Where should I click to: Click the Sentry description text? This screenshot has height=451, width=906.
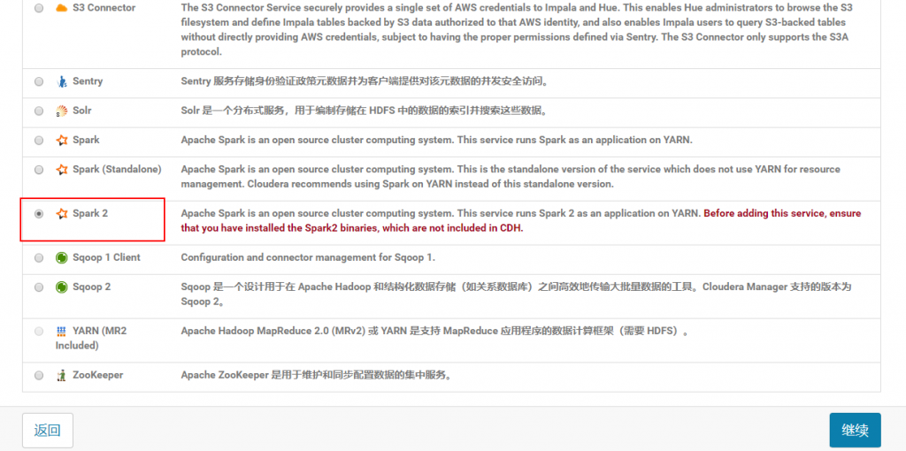[364, 81]
